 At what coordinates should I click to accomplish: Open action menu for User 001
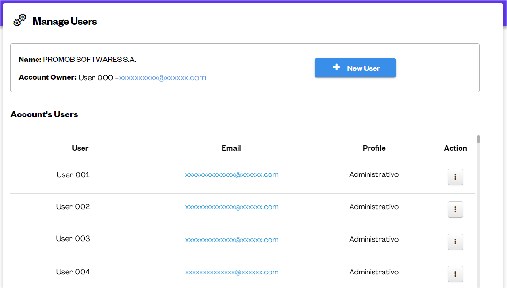[455, 177]
